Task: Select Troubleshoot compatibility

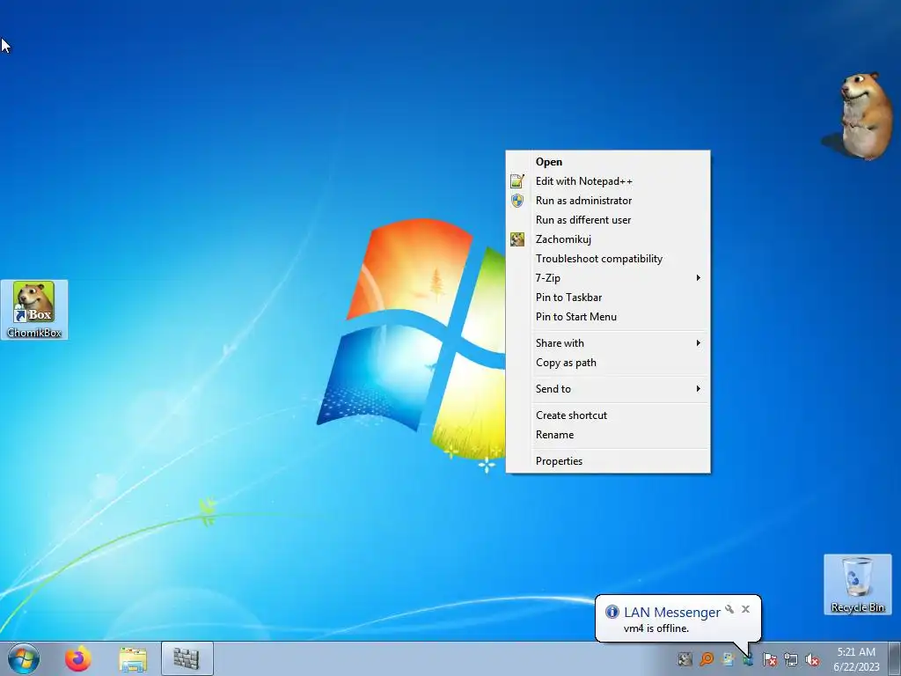Action: pos(607,259)
